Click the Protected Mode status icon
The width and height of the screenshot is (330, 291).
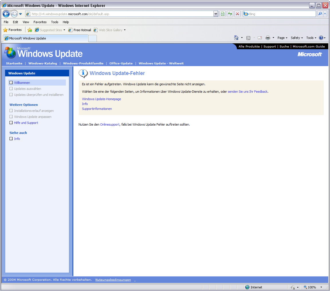pyautogui.click(x=293, y=288)
